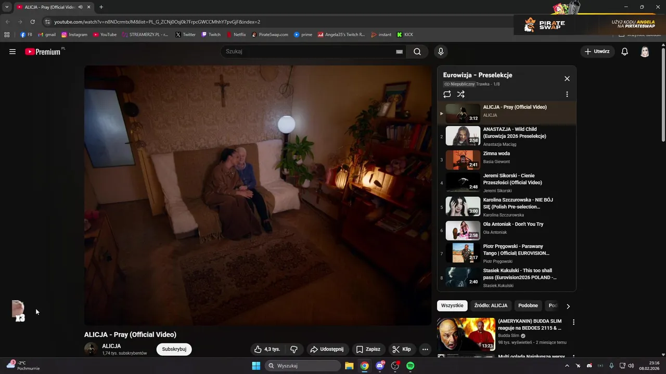Like the ALICJA - Pray video
Image resolution: width=666 pixels, height=374 pixels.
click(267, 349)
